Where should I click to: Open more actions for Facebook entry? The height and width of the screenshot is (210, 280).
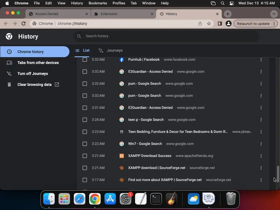pos(261,60)
